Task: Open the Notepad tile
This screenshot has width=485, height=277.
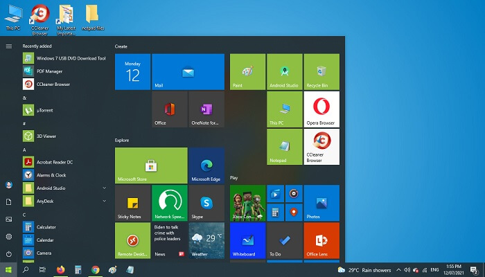Action: [x=285, y=147]
